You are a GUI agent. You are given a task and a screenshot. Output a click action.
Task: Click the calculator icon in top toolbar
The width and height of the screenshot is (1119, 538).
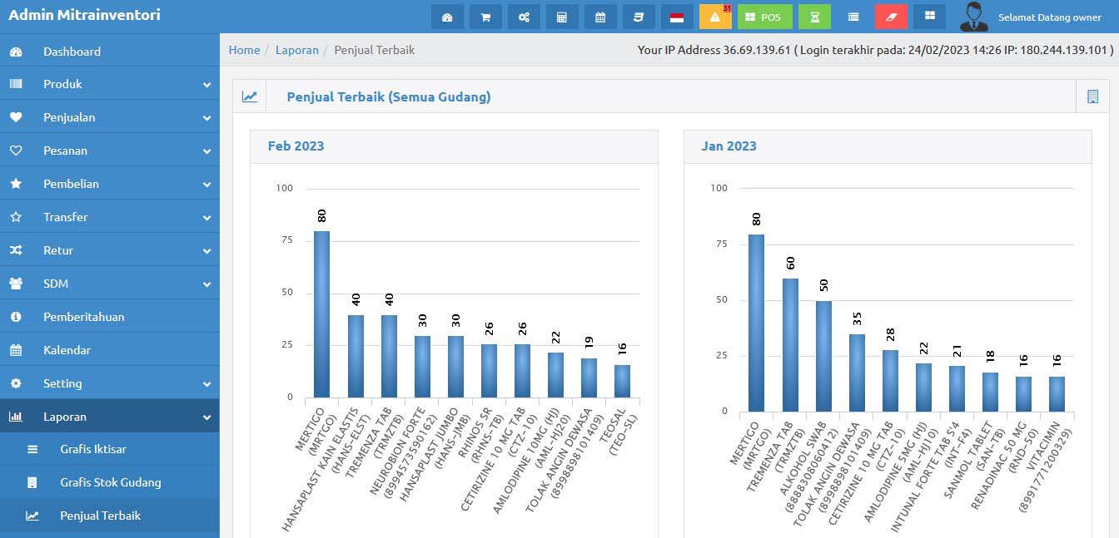[562, 17]
